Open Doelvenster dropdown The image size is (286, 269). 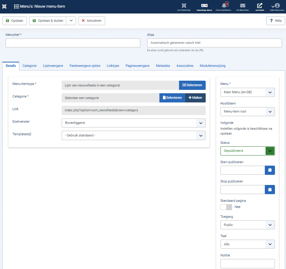(134, 123)
